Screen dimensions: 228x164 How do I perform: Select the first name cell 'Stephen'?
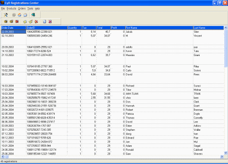pos(159,130)
